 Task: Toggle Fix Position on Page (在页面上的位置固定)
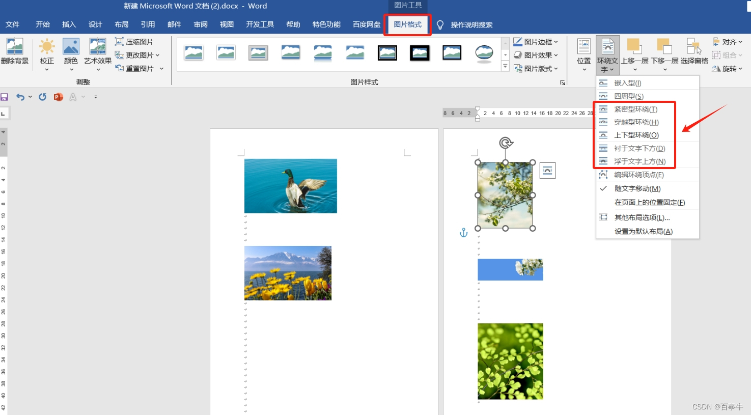[648, 202]
